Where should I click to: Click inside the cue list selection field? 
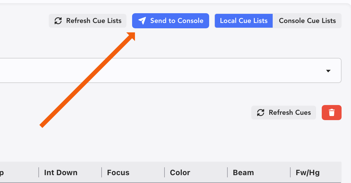coord(157,71)
